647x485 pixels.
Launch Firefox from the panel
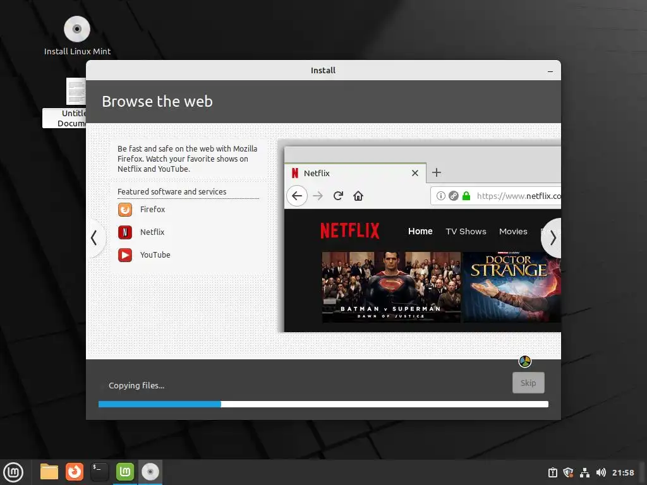click(75, 472)
